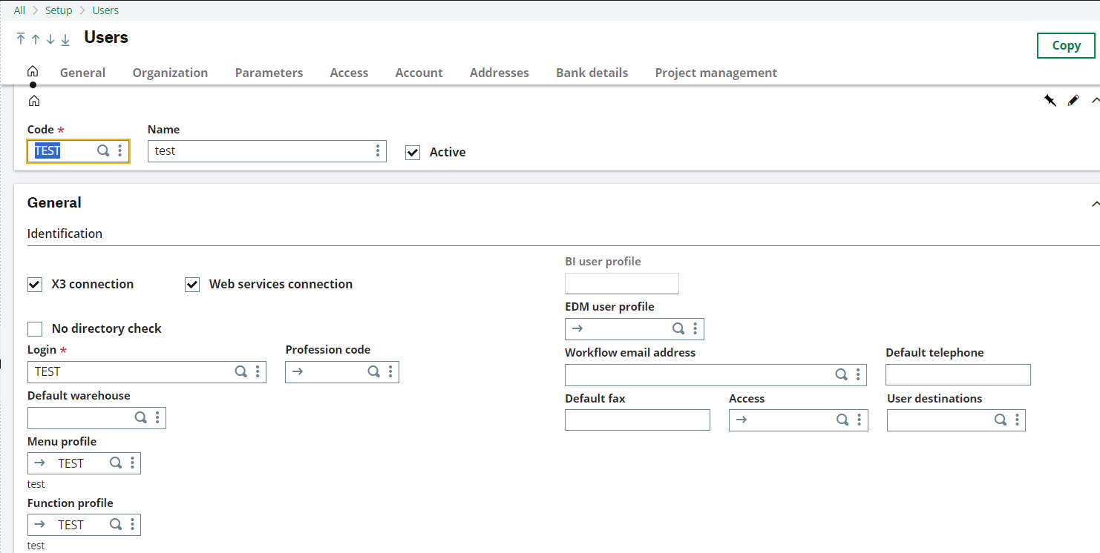The width and height of the screenshot is (1100, 553).
Task: Go to the previous record arrow
Action: 33,39
